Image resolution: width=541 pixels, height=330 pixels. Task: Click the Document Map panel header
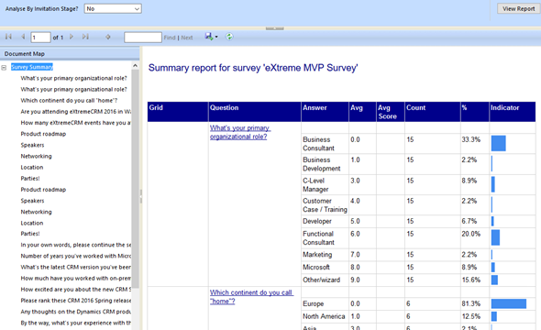(70, 54)
